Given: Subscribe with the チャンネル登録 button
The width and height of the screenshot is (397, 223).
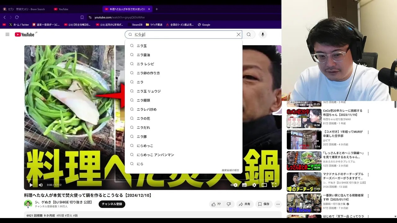Looking at the screenshot, I should (112, 204).
